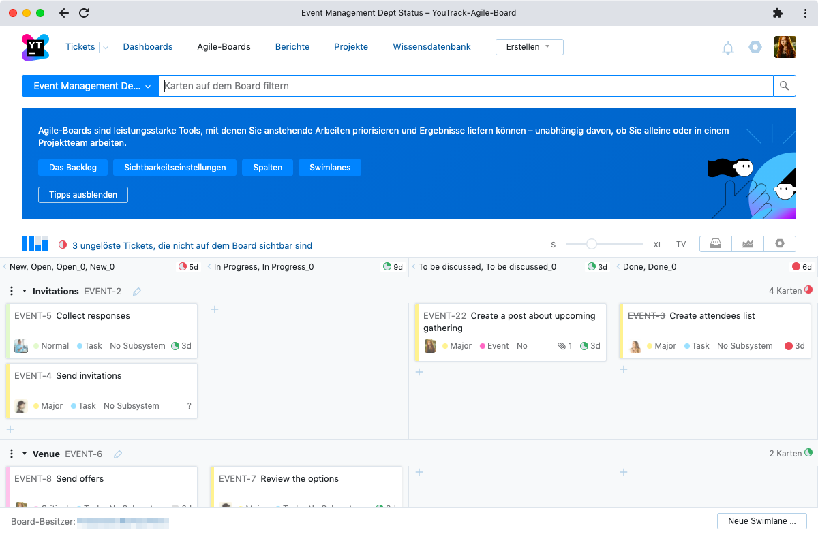Select Agile-Boards in navigation
Image resolution: width=818 pixels, height=545 pixels.
[x=224, y=47]
